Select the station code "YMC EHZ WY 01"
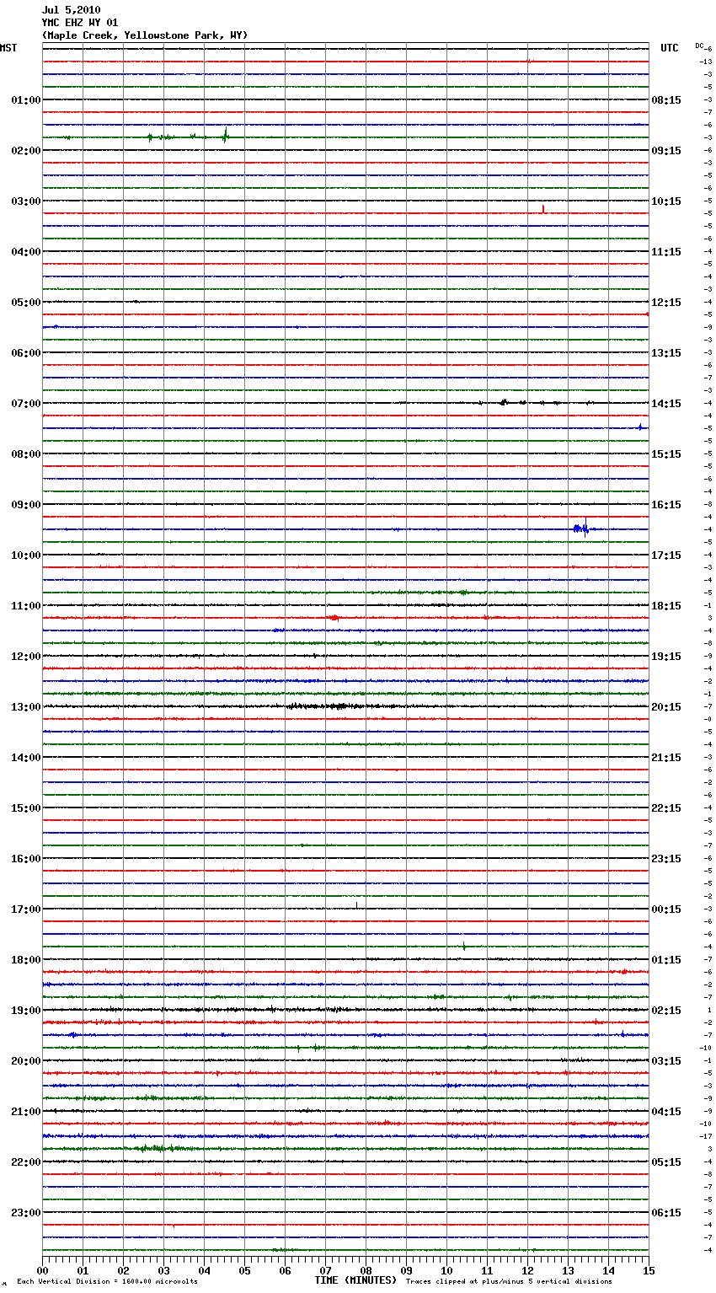 pyautogui.click(x=80, y=23)
